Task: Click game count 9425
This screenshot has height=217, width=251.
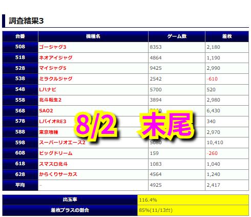Action: click(x=156, y=68)
